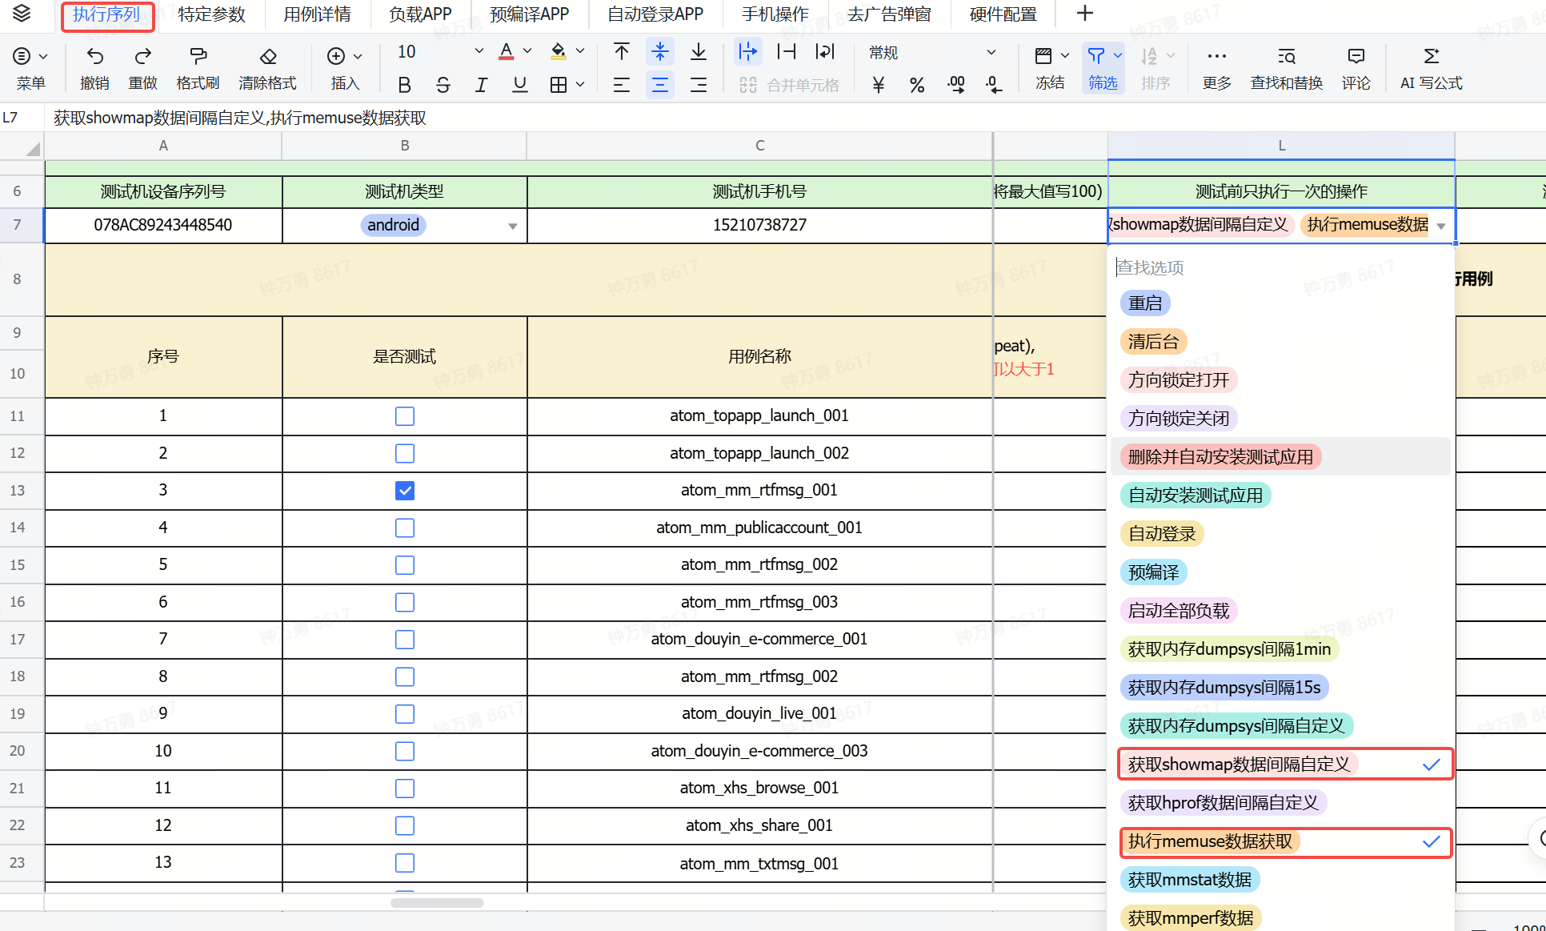This screenshot has width=1546, height=931.
Task: Check the box for atom_topapp_launch_002
Action: (405, 454)
